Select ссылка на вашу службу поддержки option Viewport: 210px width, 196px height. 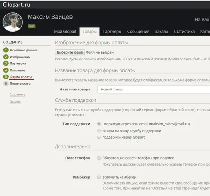[99, 131]
